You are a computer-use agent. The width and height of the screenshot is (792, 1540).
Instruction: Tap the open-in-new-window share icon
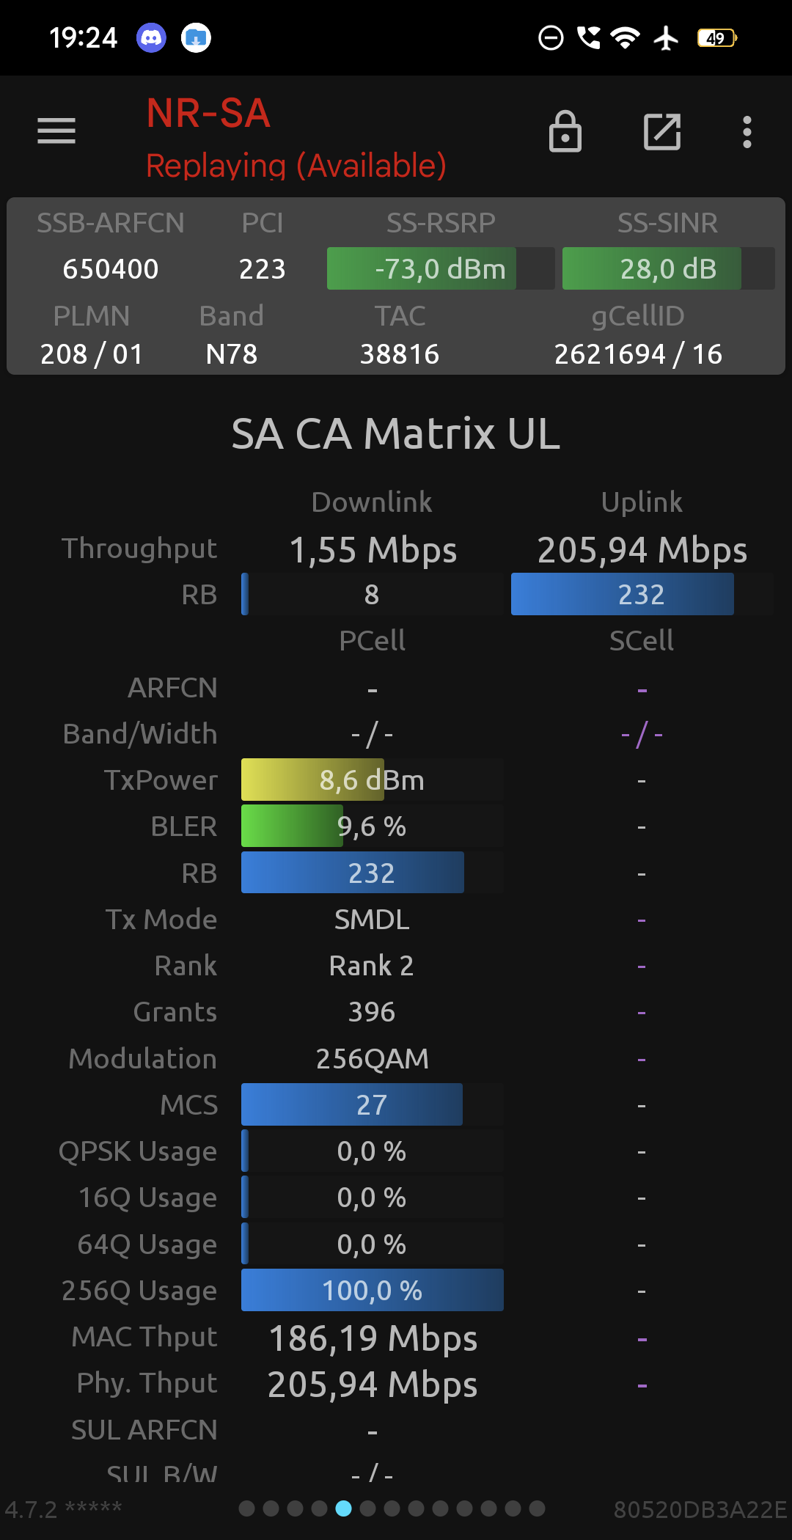662,132
